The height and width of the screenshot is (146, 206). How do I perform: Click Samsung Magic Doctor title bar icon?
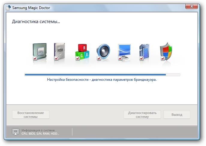click(8, 8)
